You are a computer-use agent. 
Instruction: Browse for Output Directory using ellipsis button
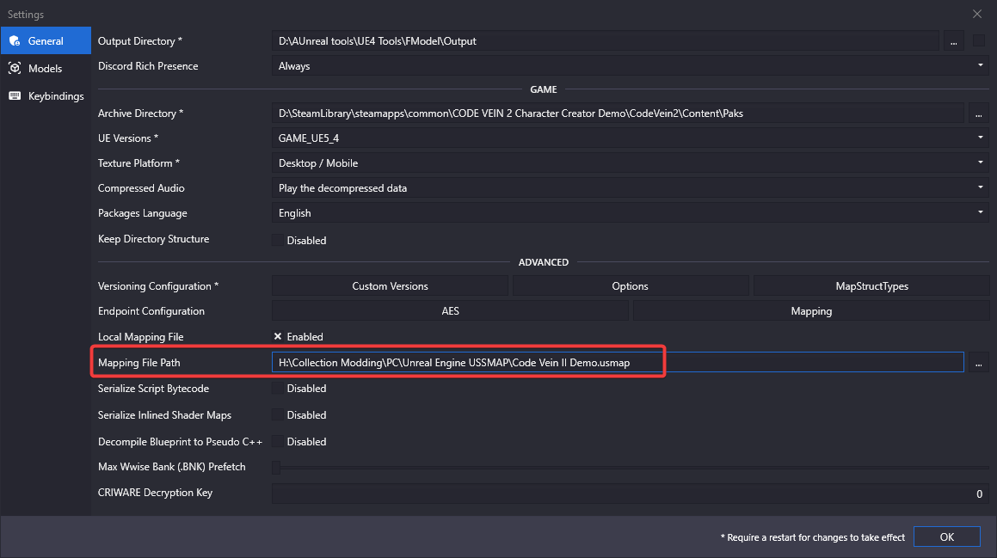pos(953,40)
